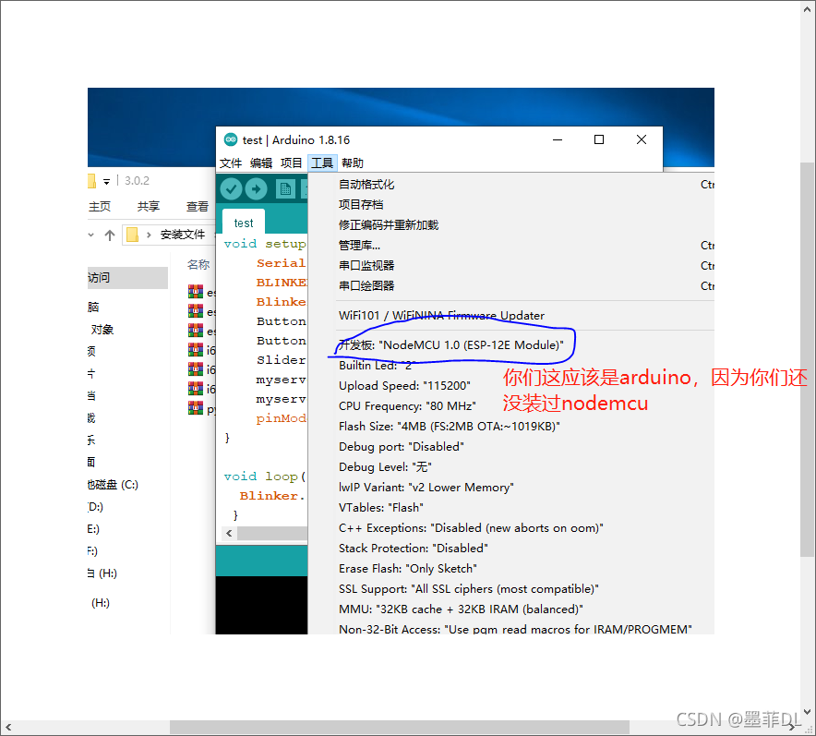Click the up-one-level arrow in Explorer
The width and height of the screenshot is (816, 736).
(x=110, y=234)
